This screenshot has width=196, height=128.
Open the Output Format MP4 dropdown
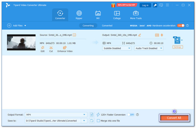pos(56,115)
